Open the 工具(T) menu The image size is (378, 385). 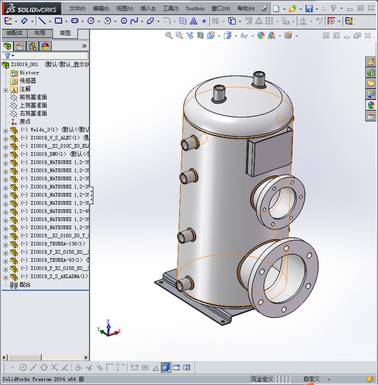pos(170,9)
